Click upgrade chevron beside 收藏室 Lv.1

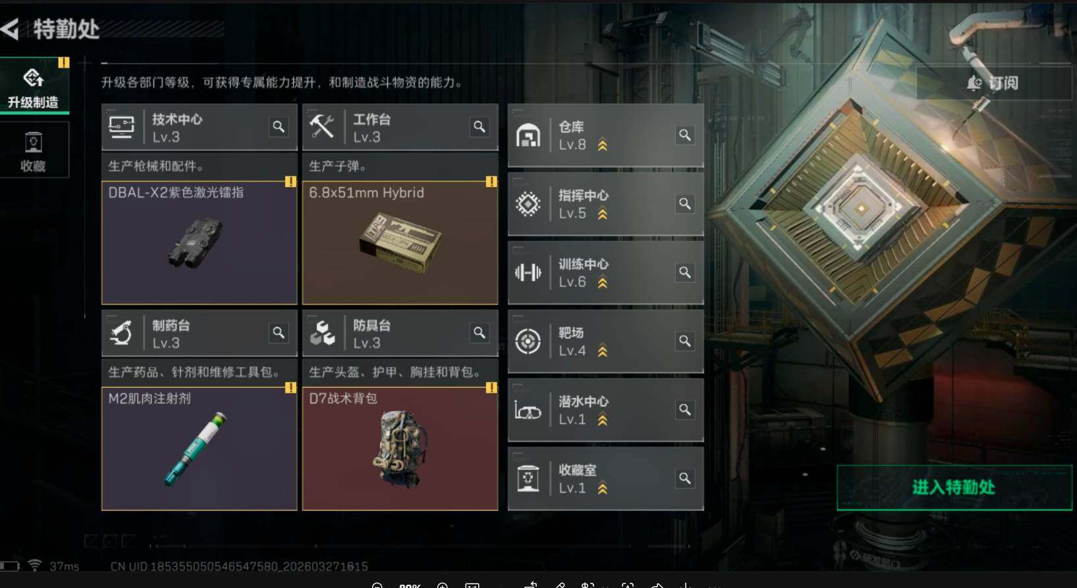[x=602, y=489]
